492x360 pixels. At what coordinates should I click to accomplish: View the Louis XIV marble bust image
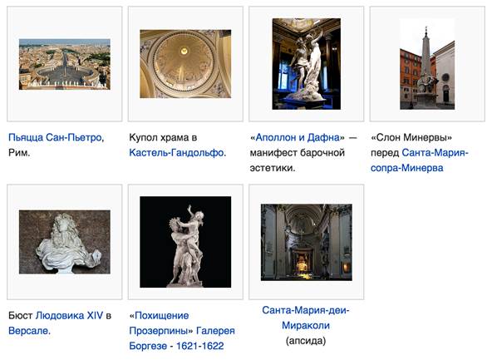[x=65, y=242]
